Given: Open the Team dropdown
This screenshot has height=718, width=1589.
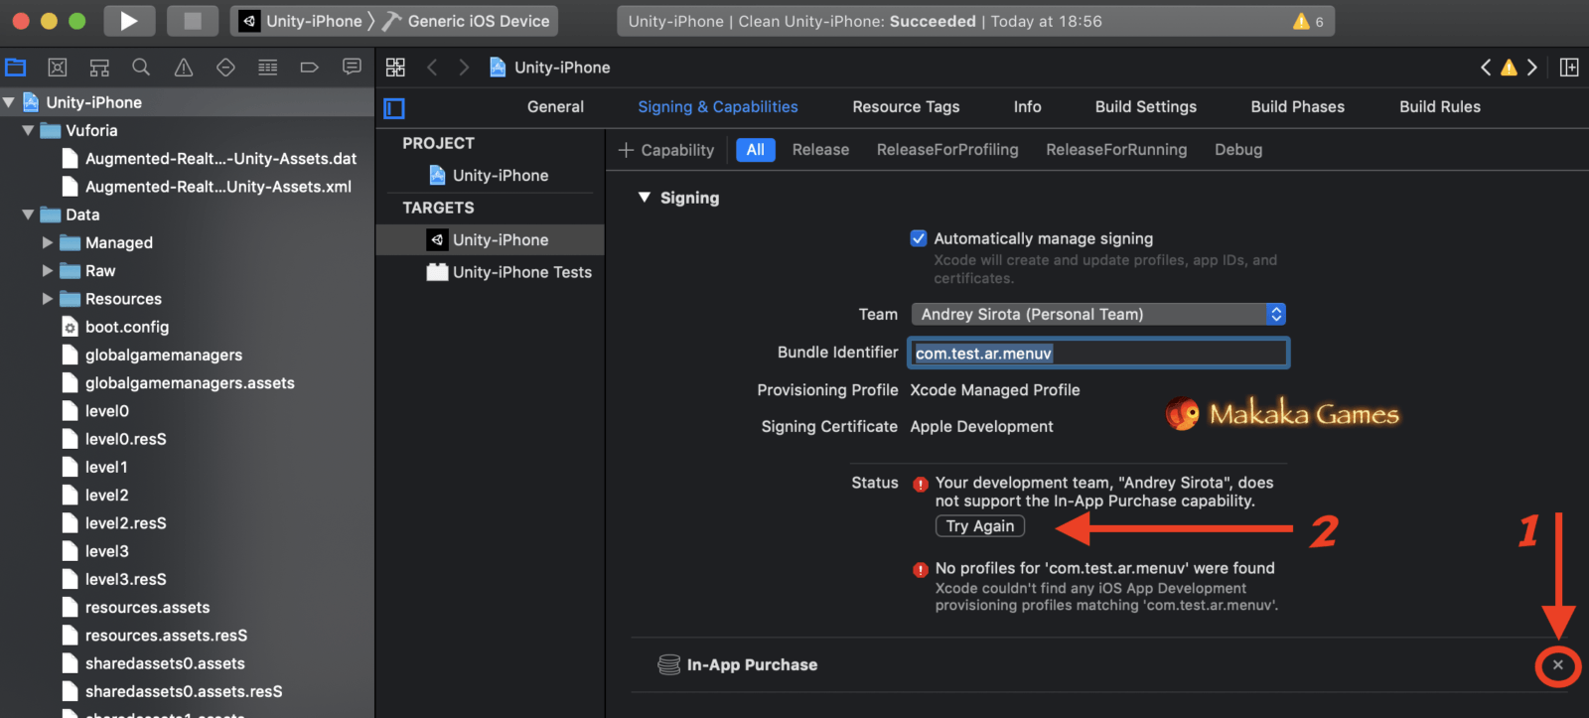Looking at the screenshot, I should click(x=1098, y=314).
